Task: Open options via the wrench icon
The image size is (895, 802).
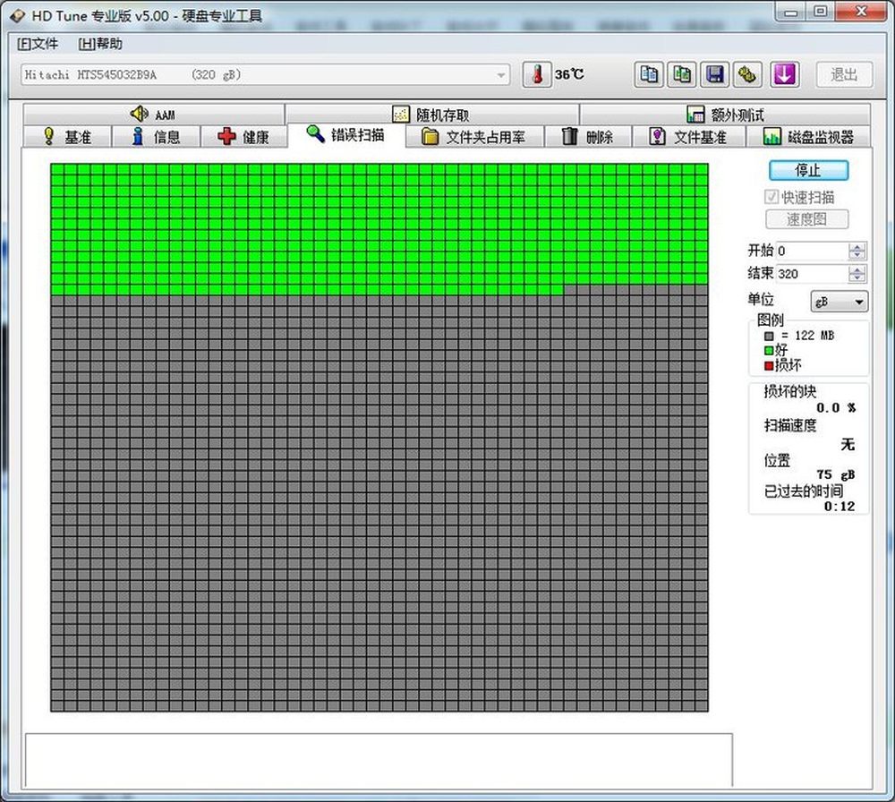Action: (747, 74)
